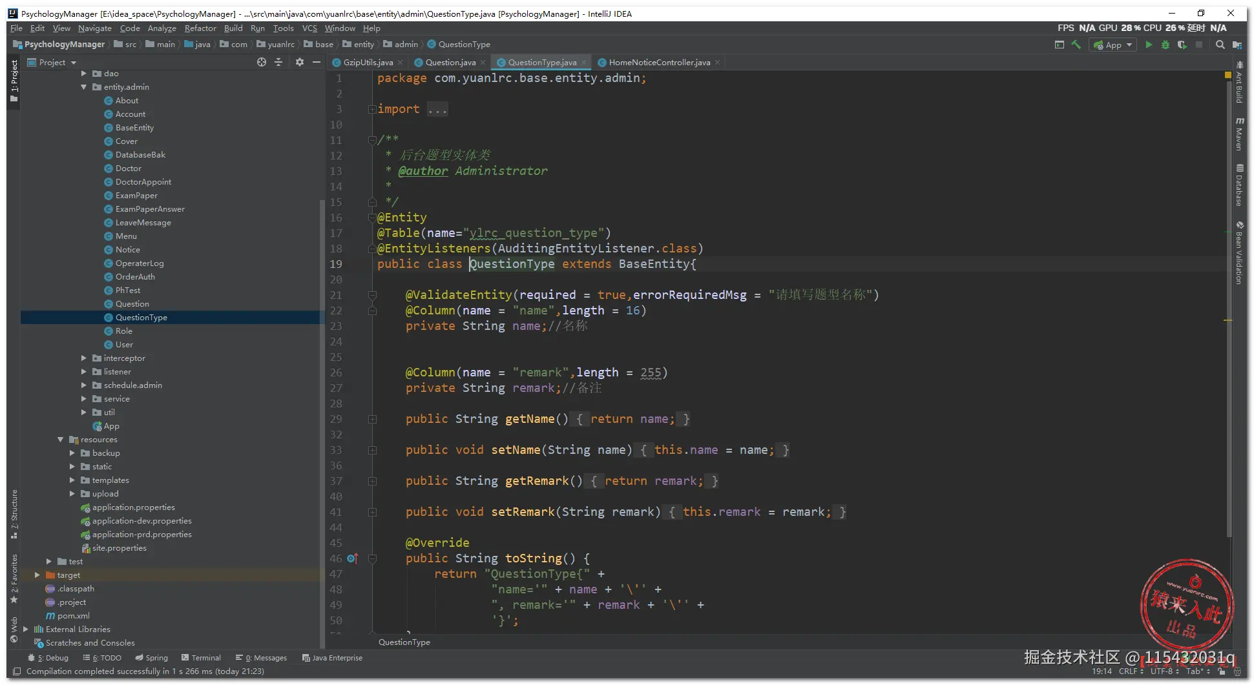Screen dimensions: 1254x685
Task: Start debugging with the bug icon
Action: (1165, 45)
